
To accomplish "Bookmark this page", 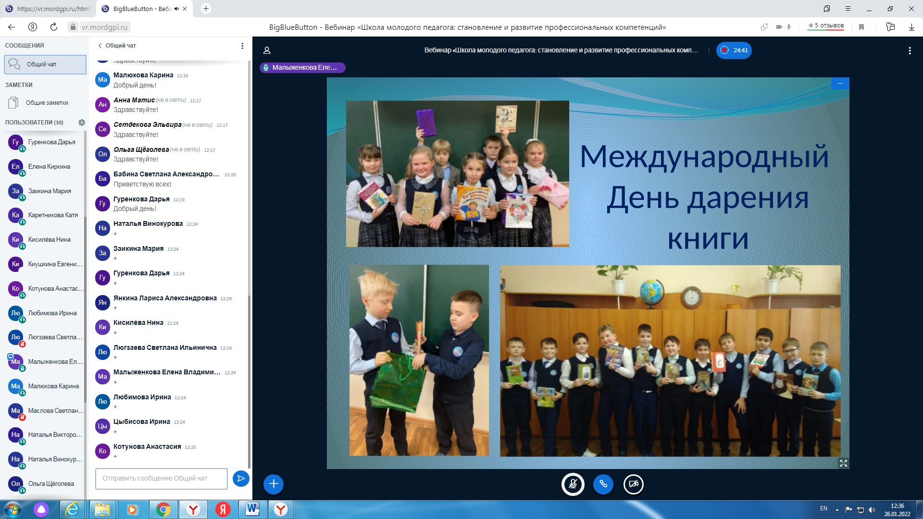I will [861, 27].
